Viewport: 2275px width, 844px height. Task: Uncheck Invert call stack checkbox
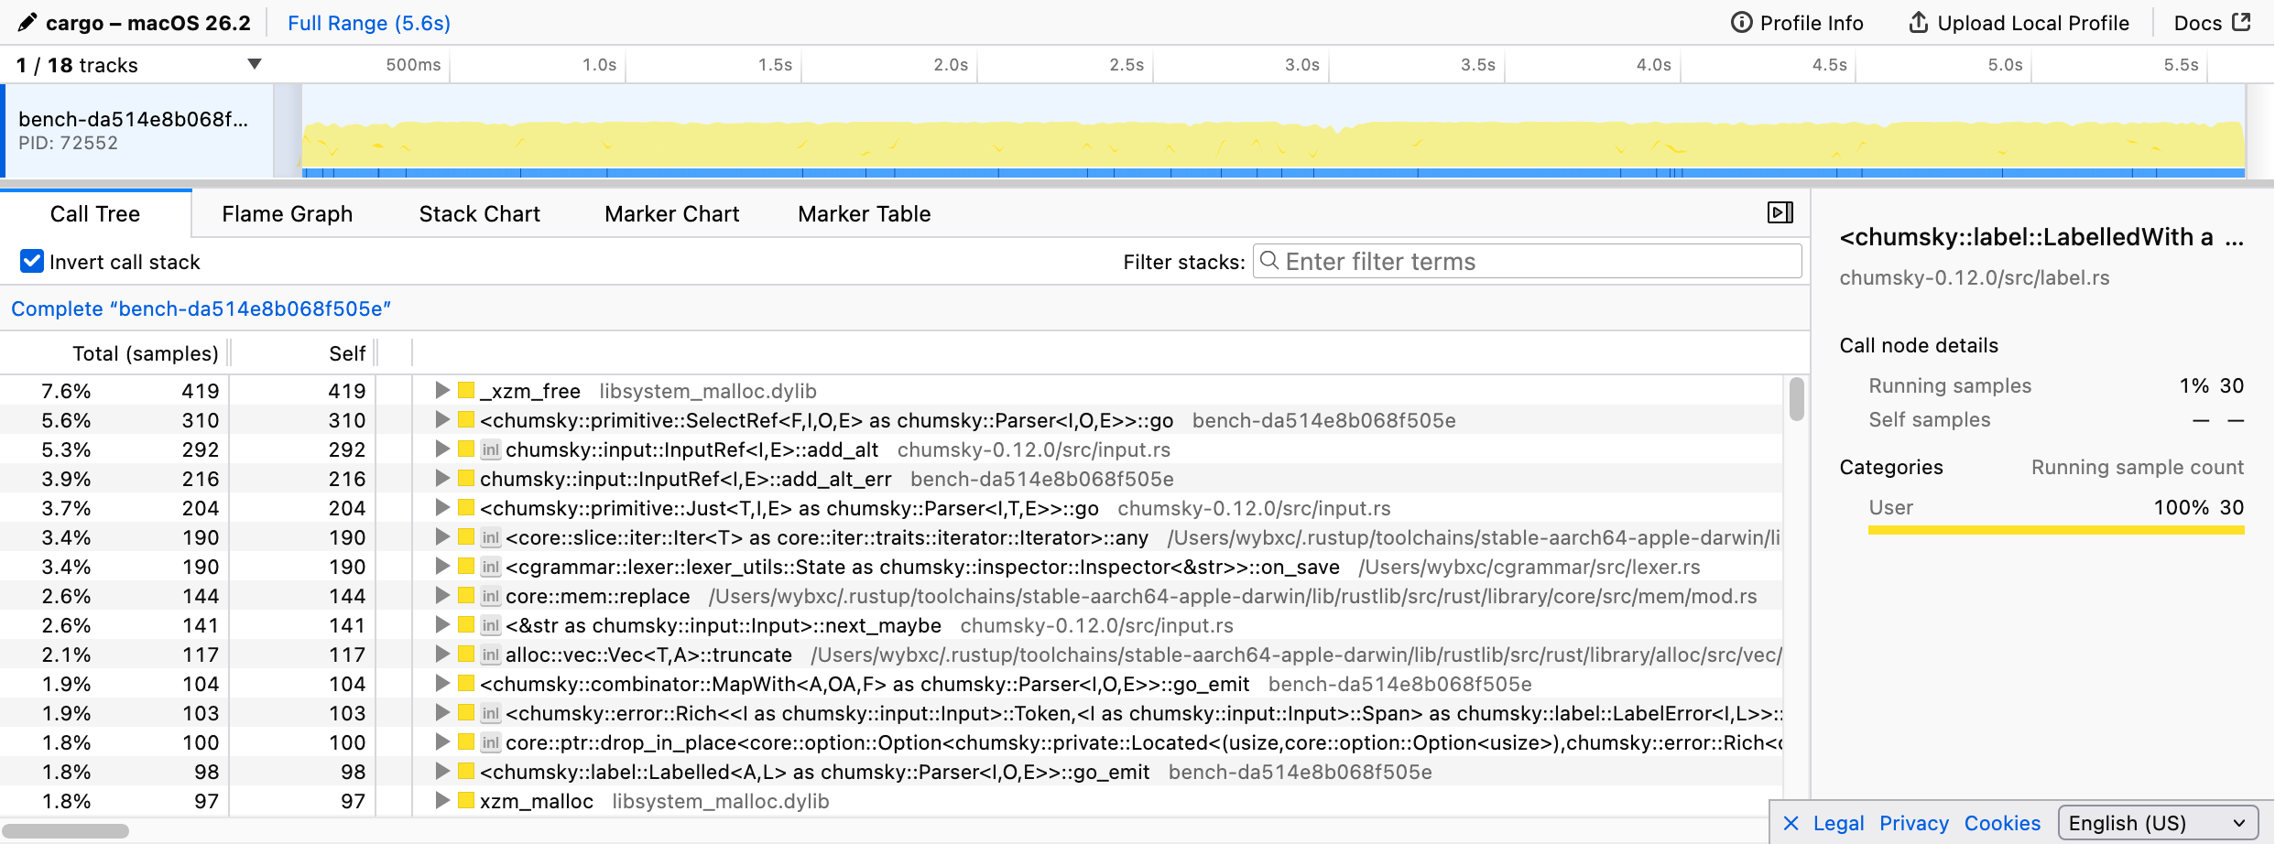(32, 262)
